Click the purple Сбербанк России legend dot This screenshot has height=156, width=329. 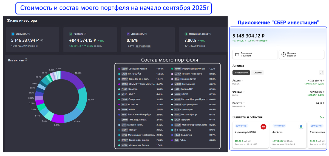pos(119,69)
